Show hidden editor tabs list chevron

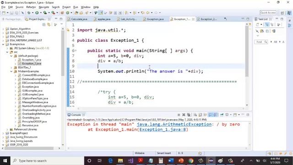pyautogui.click(x=225, y=19)
